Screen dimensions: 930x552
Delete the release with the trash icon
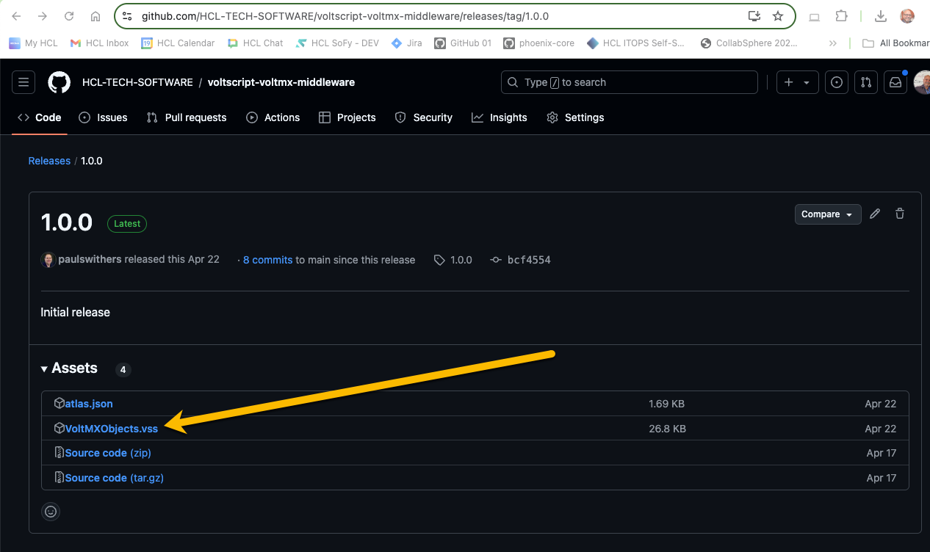[x=900, y=214]
